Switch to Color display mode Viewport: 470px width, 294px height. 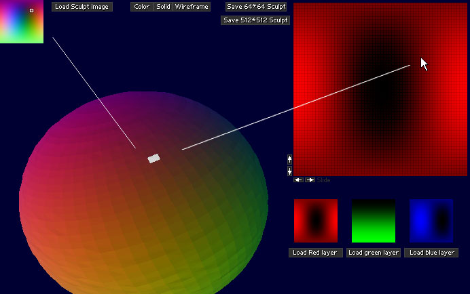[x=142, y=7]
